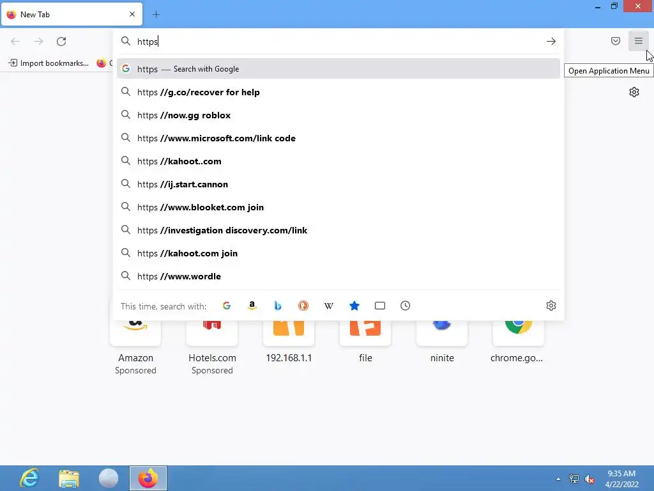This screenshot has height=491, width=654.
Task: Open the file shortcut tile
Action: (x=365, y=343)
